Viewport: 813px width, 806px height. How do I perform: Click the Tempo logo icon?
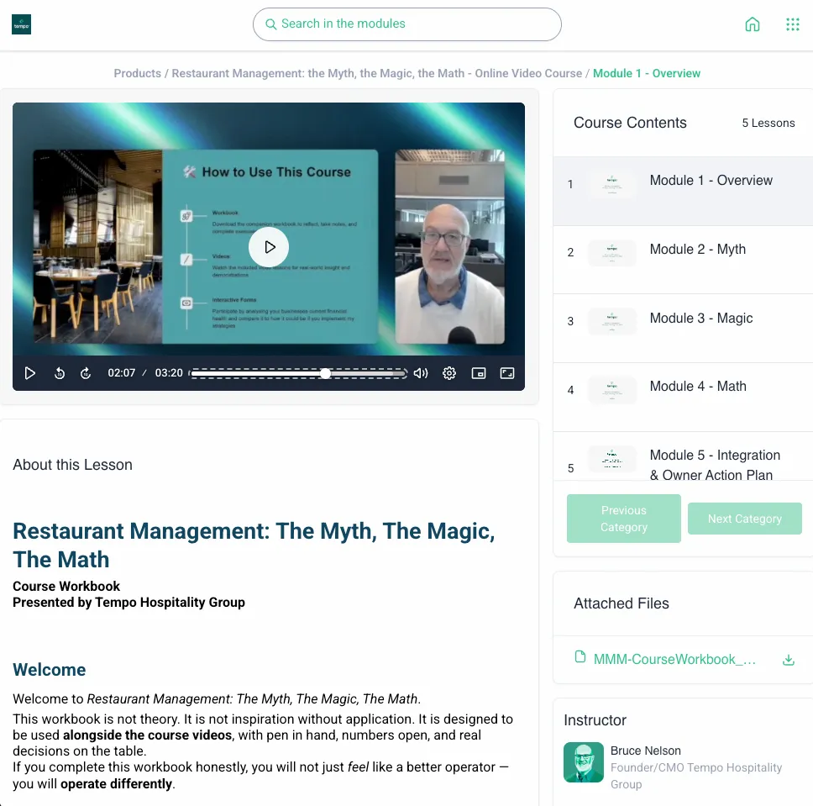(x=21, y=24)
